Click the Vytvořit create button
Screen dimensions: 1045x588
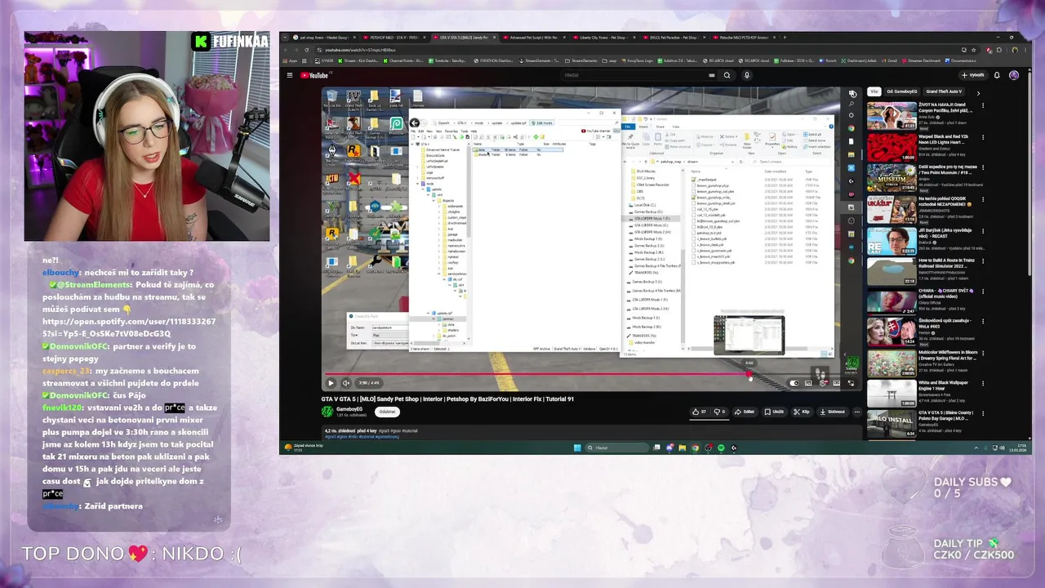[x=973, y=75]
